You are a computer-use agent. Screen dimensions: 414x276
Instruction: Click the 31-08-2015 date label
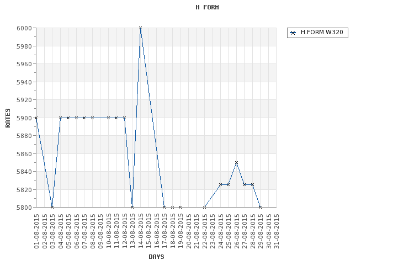[x=277, y=231]
